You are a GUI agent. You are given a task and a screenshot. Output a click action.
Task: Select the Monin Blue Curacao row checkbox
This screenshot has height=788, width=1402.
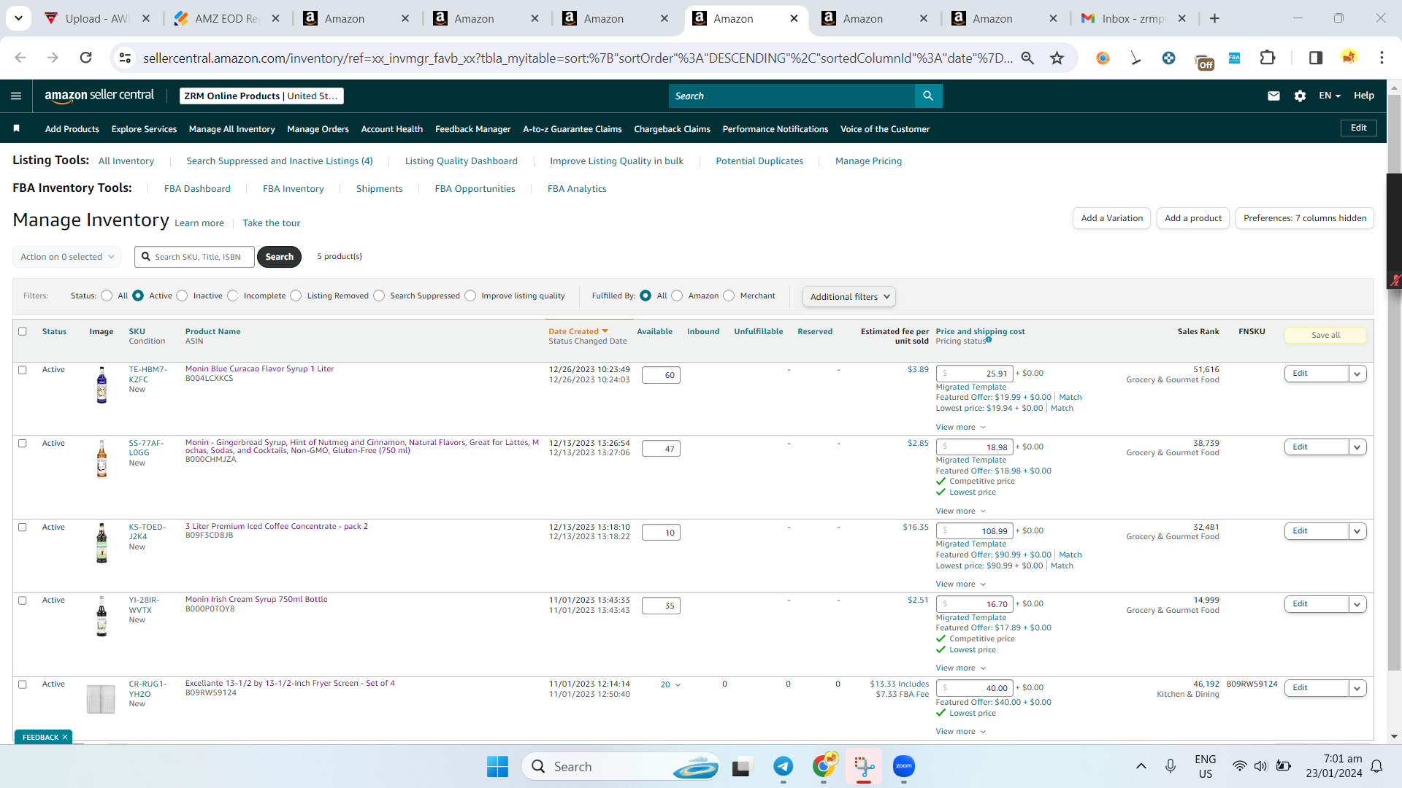pyautogui.click(x=23, y=370)
